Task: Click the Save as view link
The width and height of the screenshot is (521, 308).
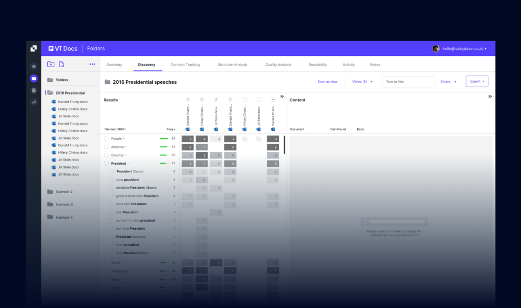Action: [x=327, y=81]
